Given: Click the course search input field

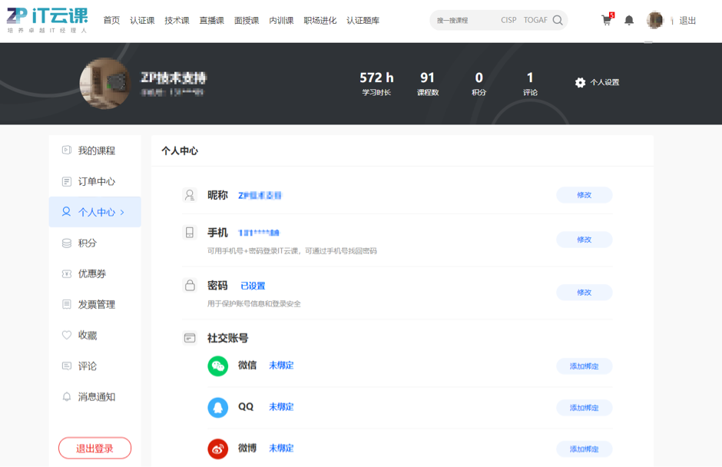Looking at the screenshot, I should point(465,21).
